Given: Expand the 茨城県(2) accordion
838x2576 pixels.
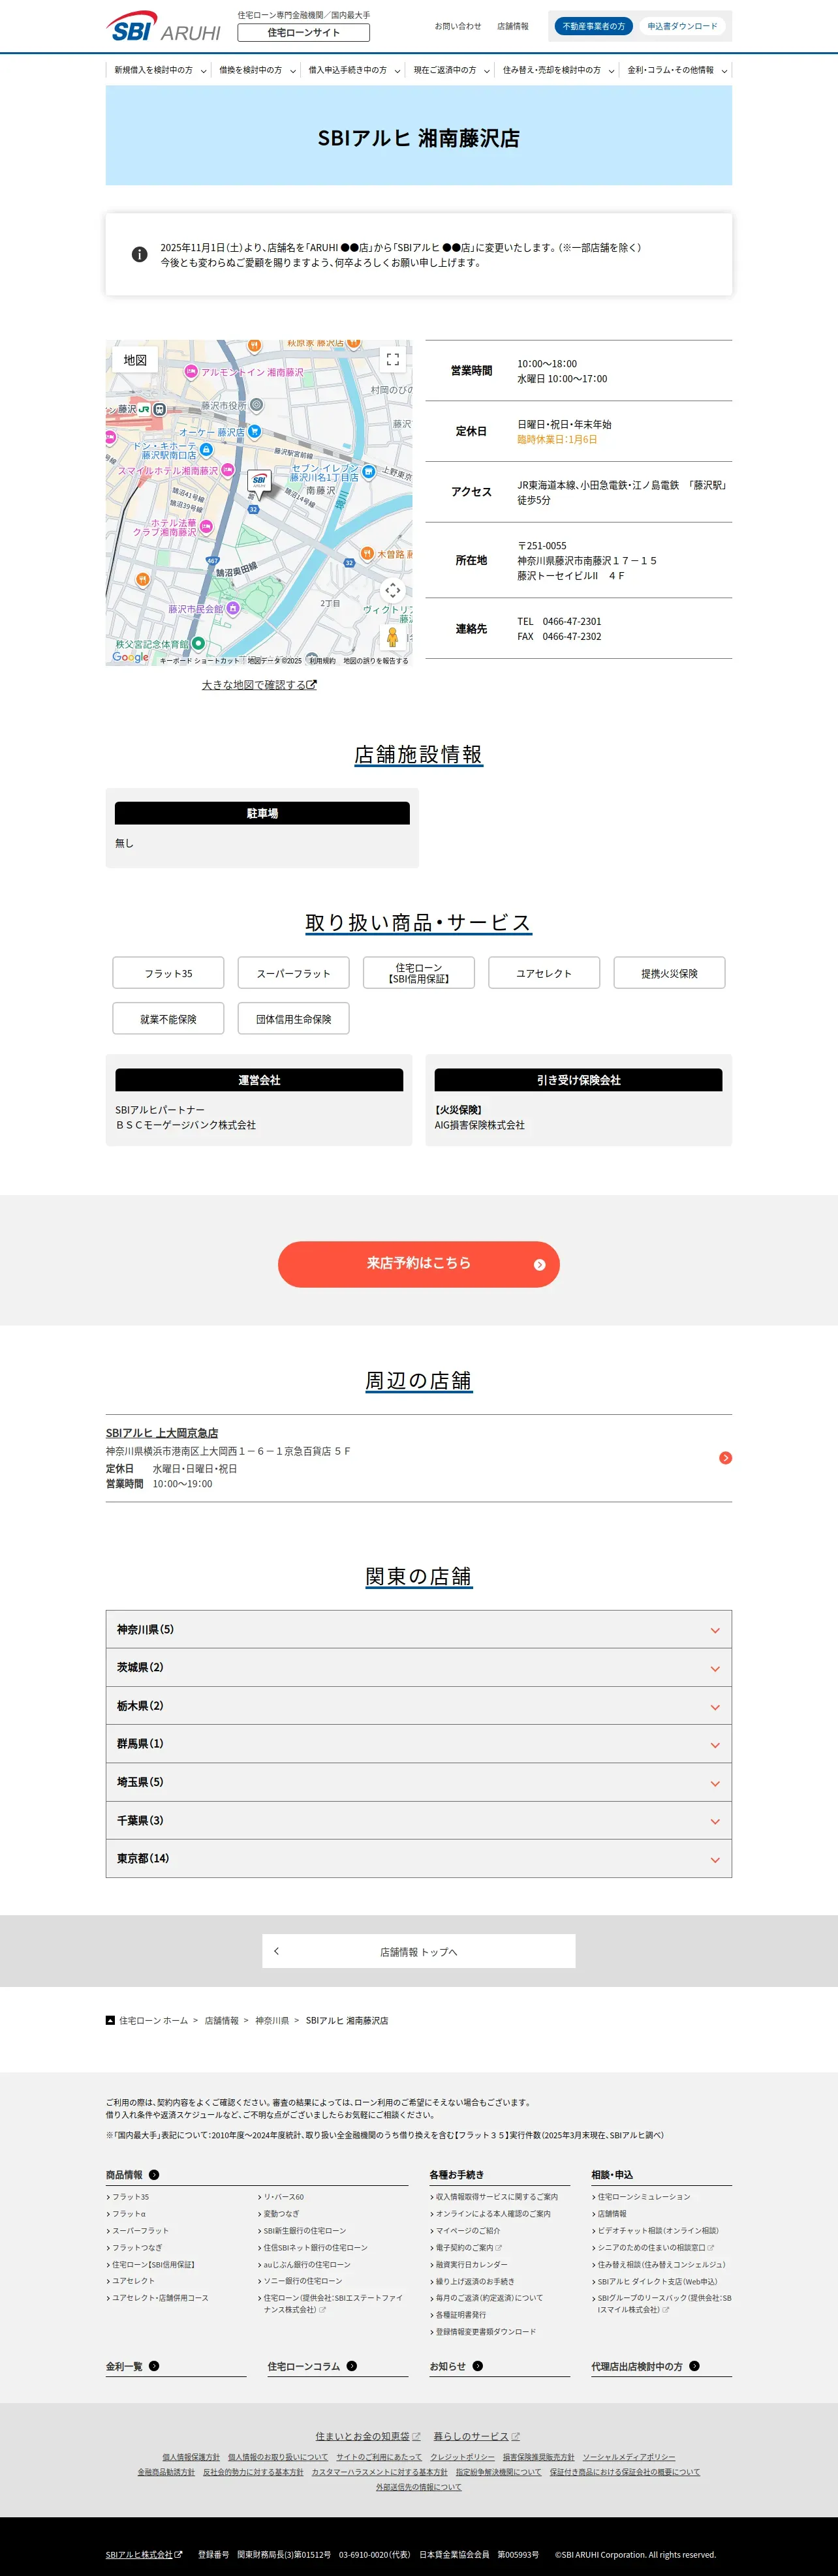Looking at the screenshot, I should [x=418, y=1668].
